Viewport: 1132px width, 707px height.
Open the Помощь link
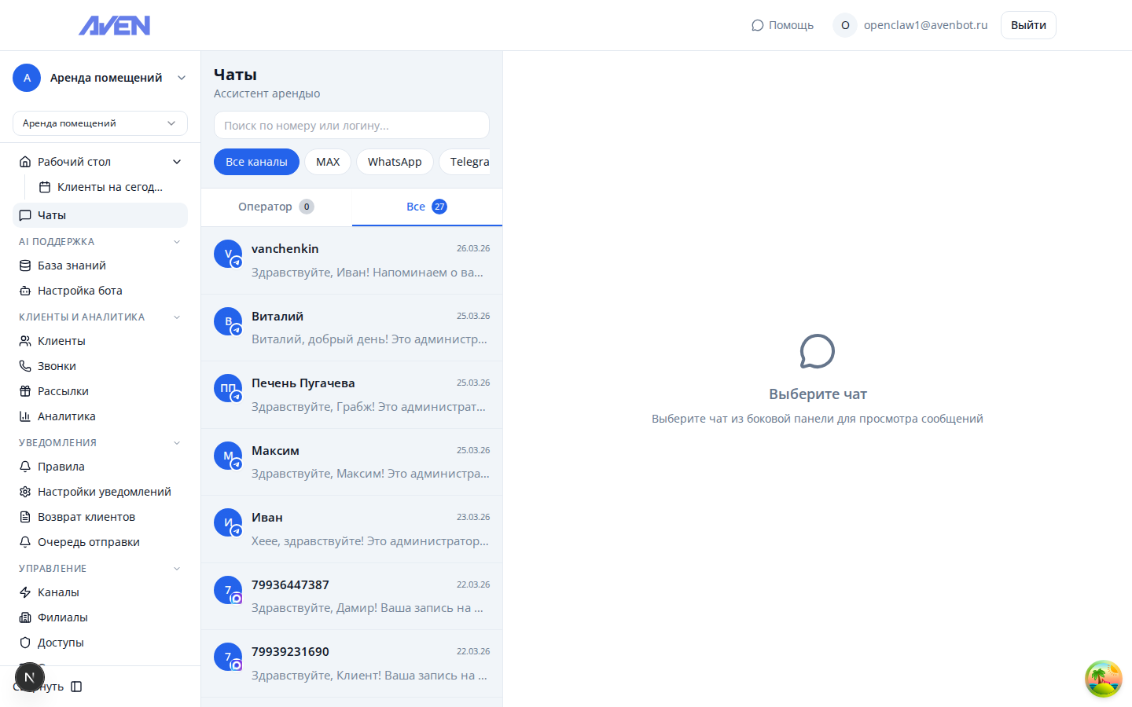[x=782, y=25]
